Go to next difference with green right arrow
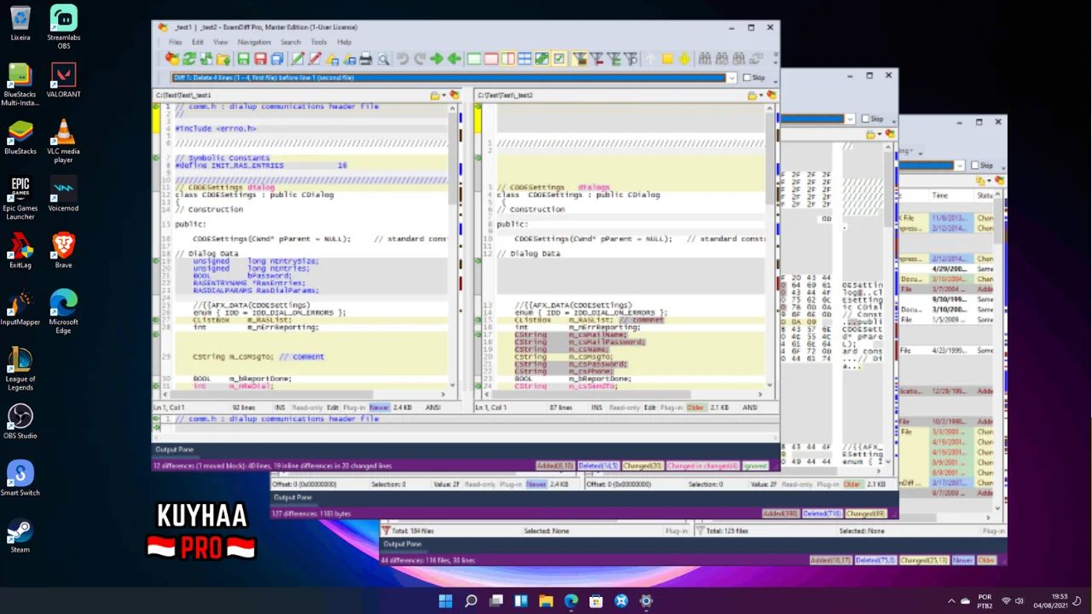1092x614 pixels. 437,59
